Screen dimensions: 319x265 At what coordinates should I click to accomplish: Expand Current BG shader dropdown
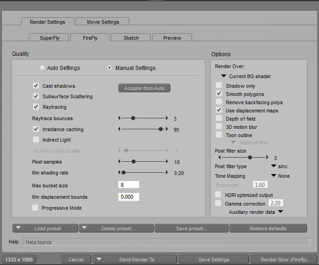click(x=224, y=76)
